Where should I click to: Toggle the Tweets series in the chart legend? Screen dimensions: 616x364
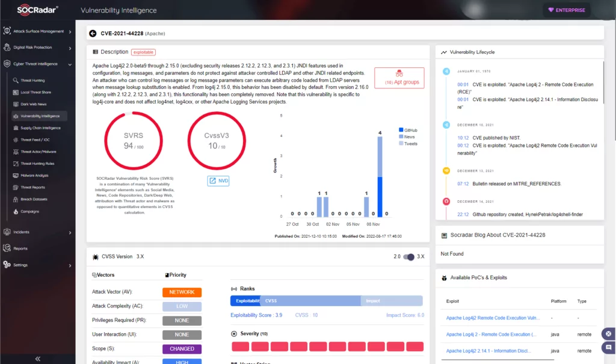click(408, 143)
